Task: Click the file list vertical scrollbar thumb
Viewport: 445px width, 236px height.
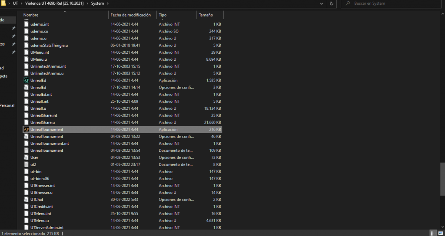Action: 442,179
